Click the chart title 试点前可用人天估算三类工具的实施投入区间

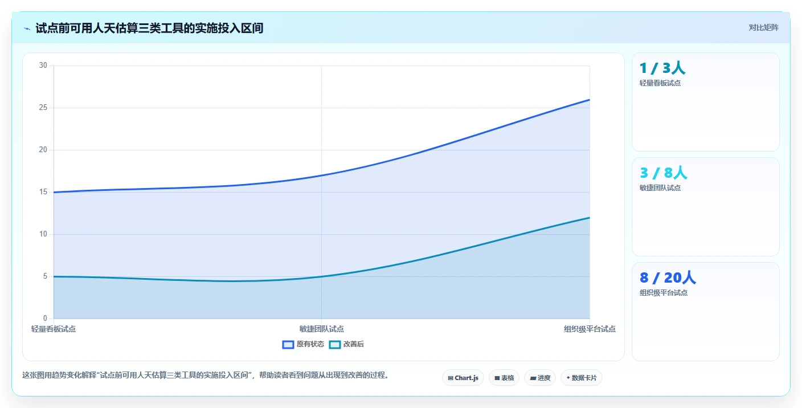click(149, 28)
